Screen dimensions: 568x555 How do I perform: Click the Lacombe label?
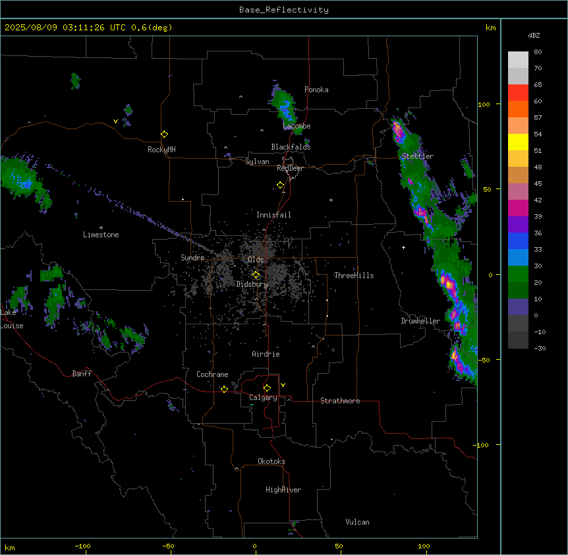click(297, 126)
